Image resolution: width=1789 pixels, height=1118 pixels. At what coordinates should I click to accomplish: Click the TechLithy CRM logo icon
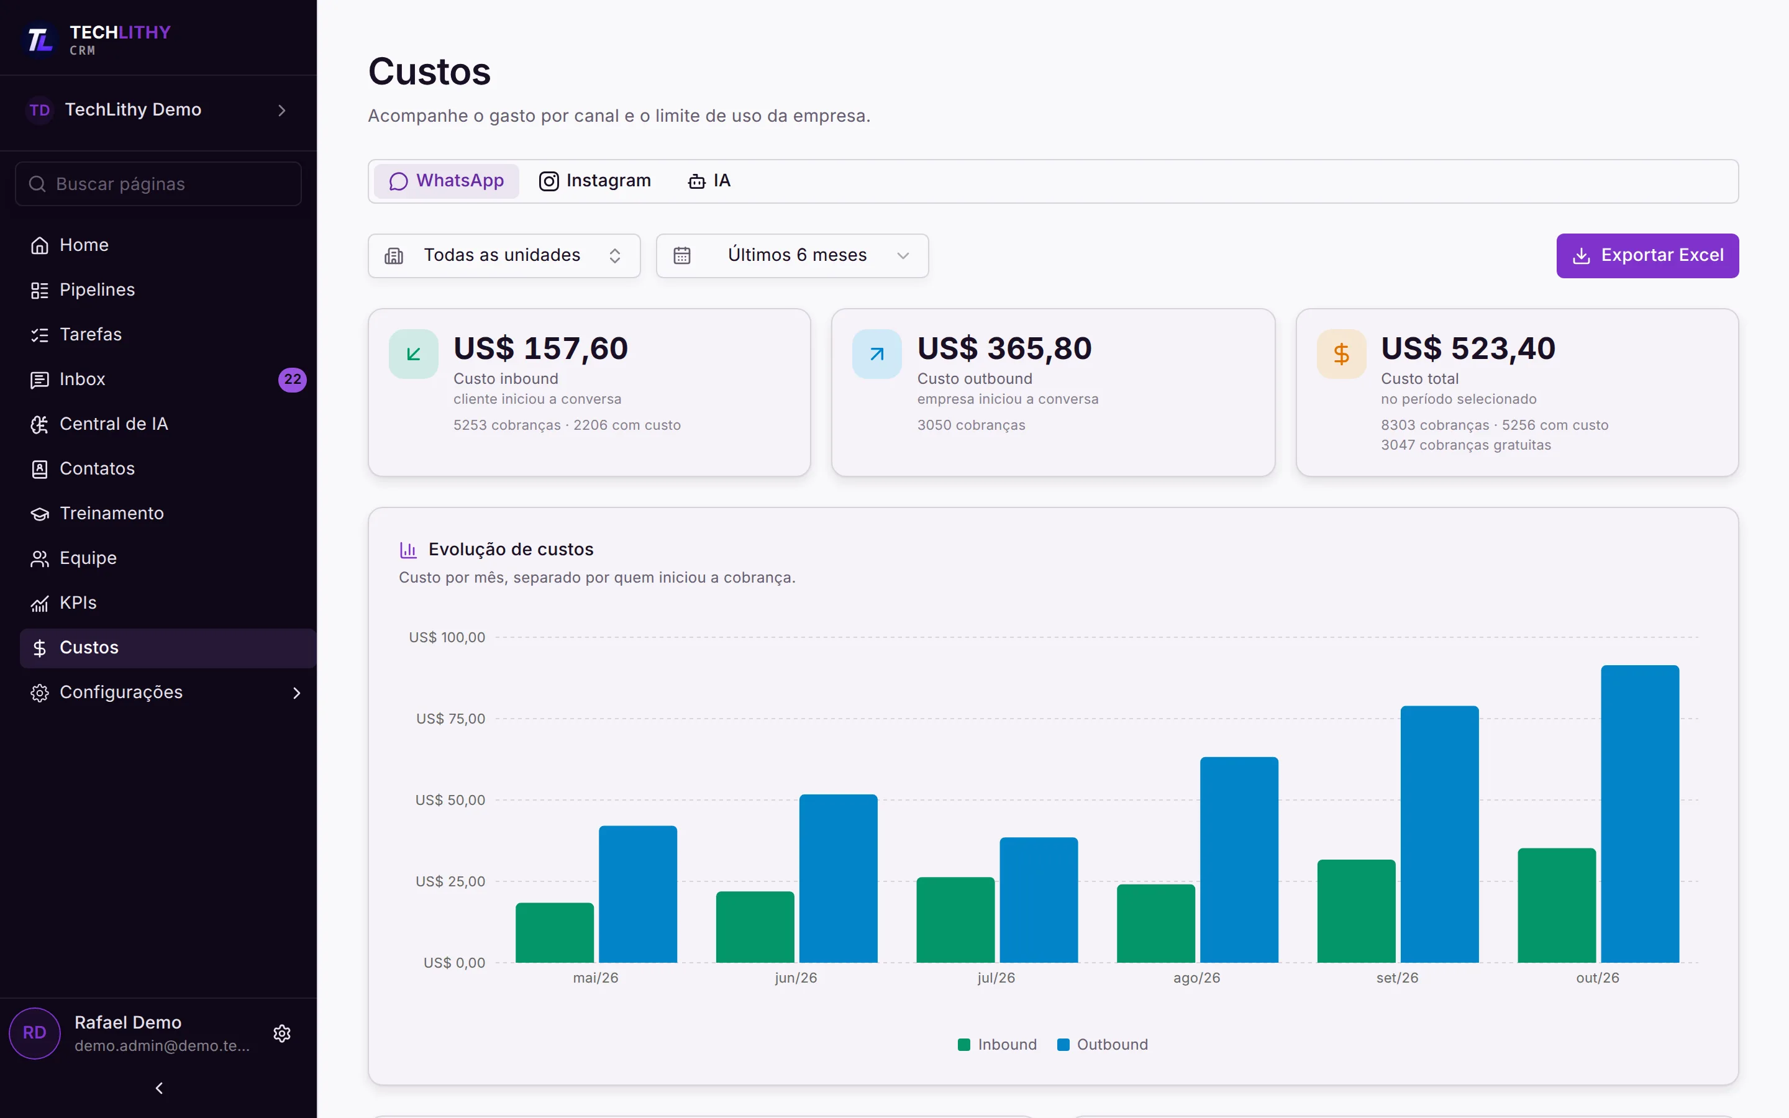point(40,39)
